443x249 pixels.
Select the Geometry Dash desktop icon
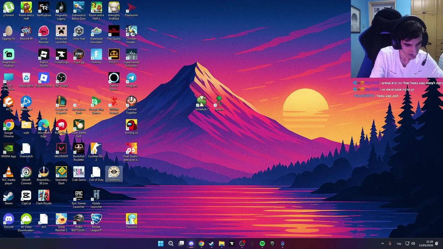[x=61, y=176]
